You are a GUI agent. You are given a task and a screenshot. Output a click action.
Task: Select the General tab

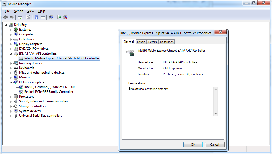129,41
